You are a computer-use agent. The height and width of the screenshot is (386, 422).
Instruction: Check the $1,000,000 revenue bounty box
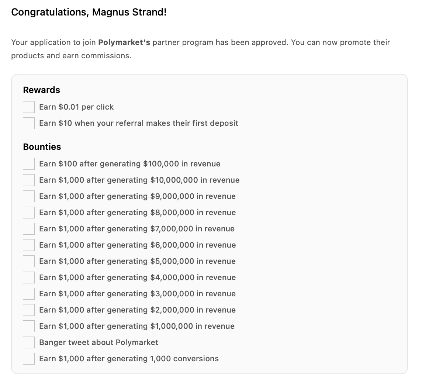(x=29, y=326)
